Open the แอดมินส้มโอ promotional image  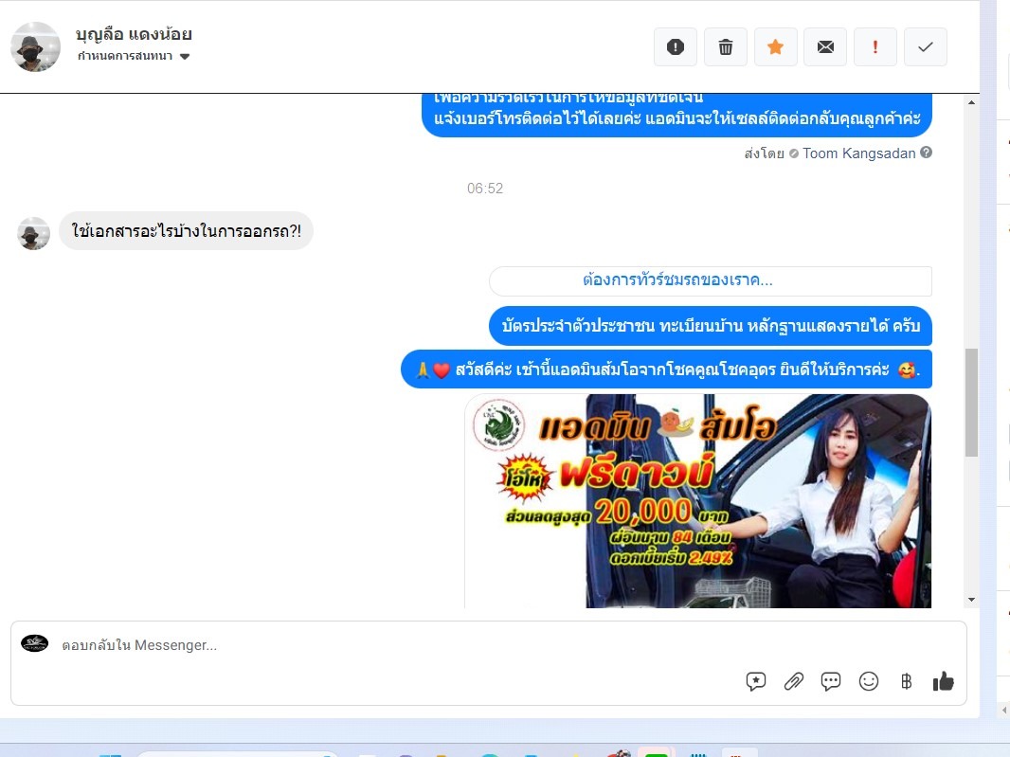click(x=697, y=500)
